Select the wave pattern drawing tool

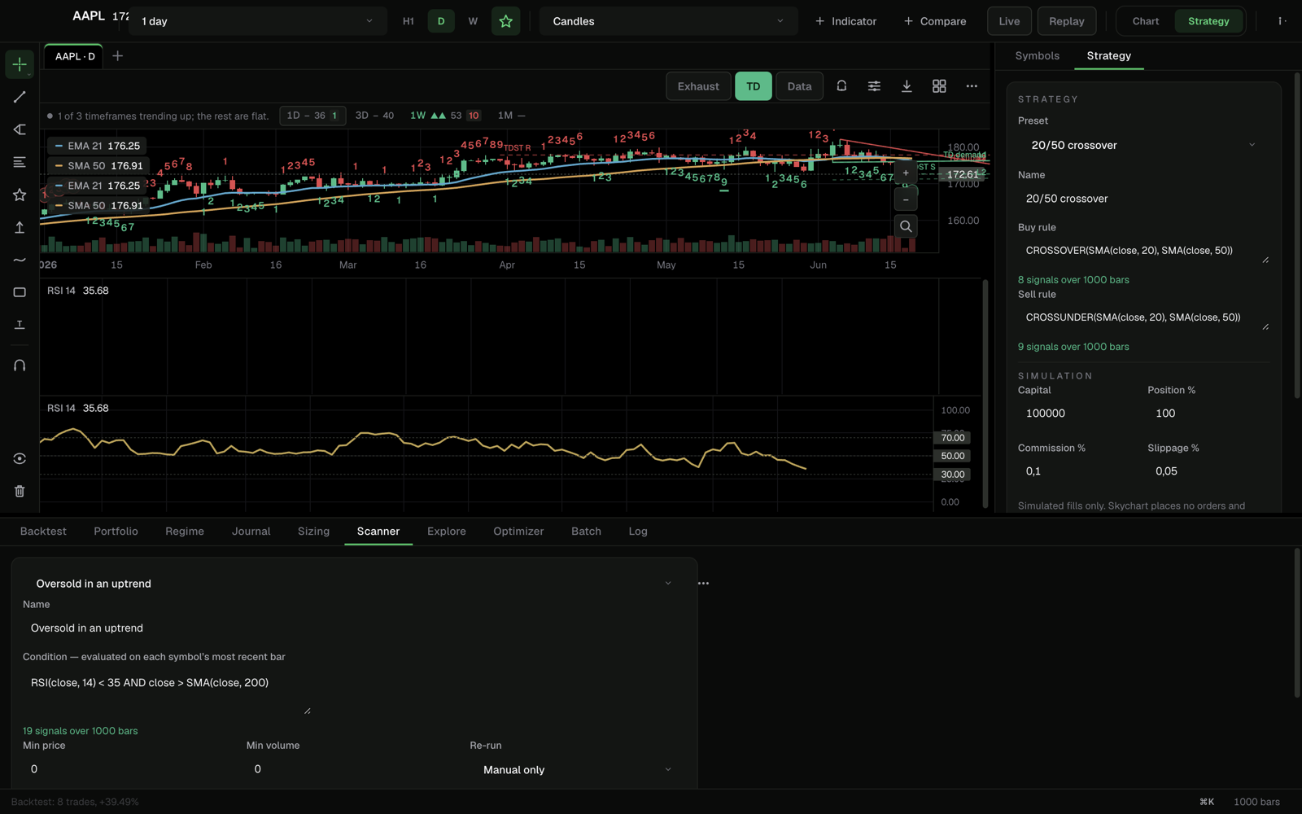click(20, 260)
